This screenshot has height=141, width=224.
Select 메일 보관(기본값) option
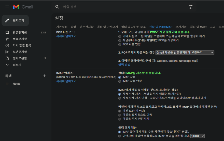tap(120, 111)
